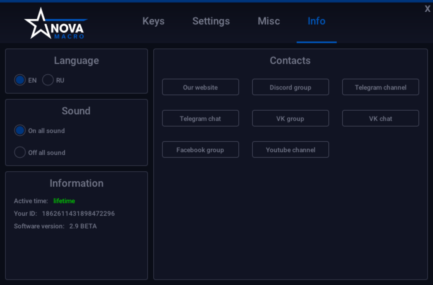Select the Info tab
Image resolution: width=433 pixels, height=285 pixels.
316,21
